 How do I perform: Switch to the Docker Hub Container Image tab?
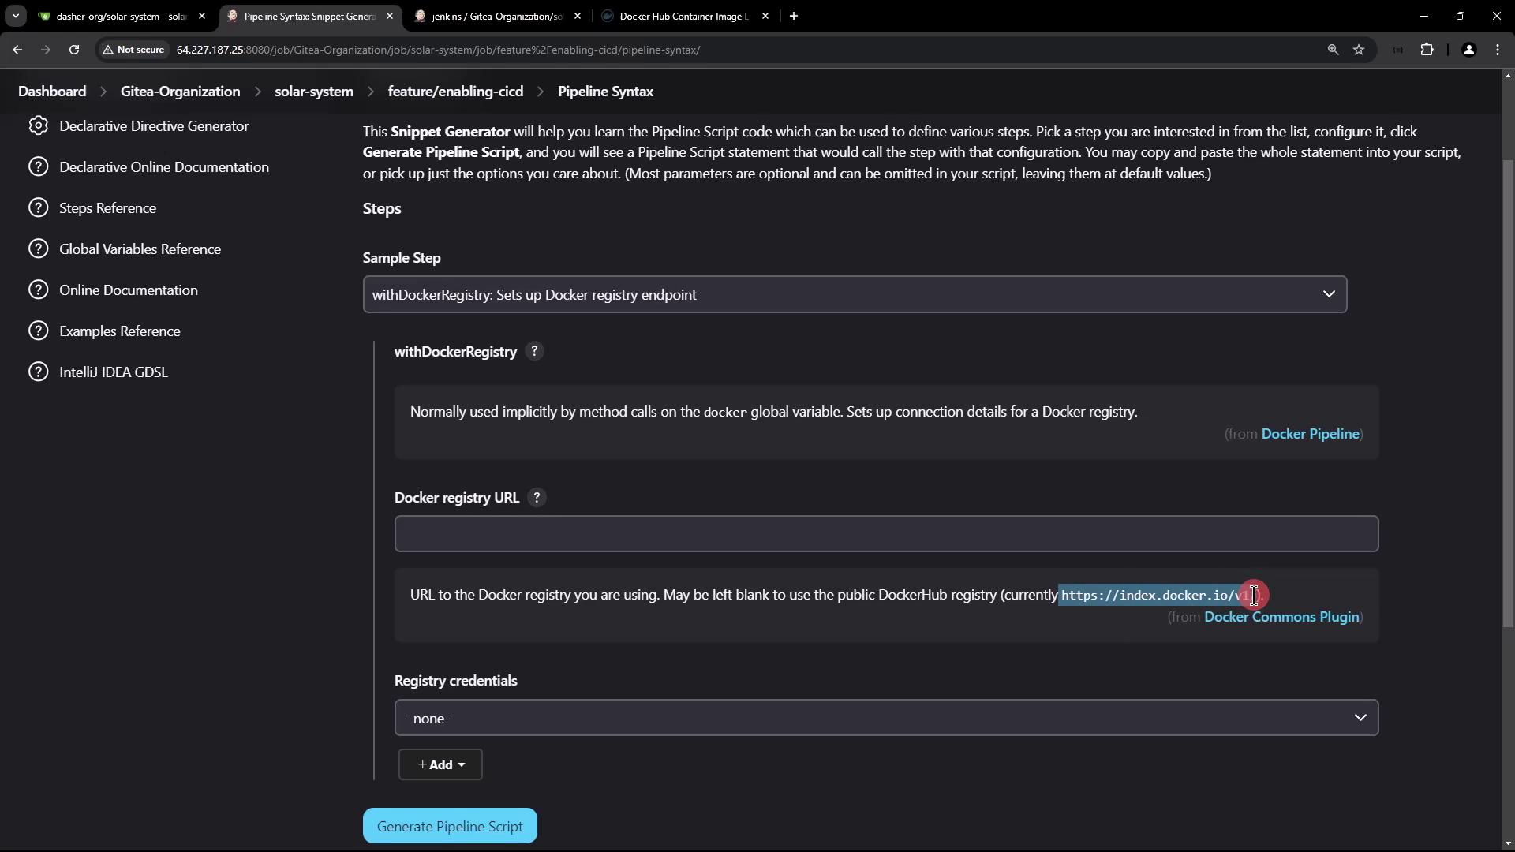(683, 16)
